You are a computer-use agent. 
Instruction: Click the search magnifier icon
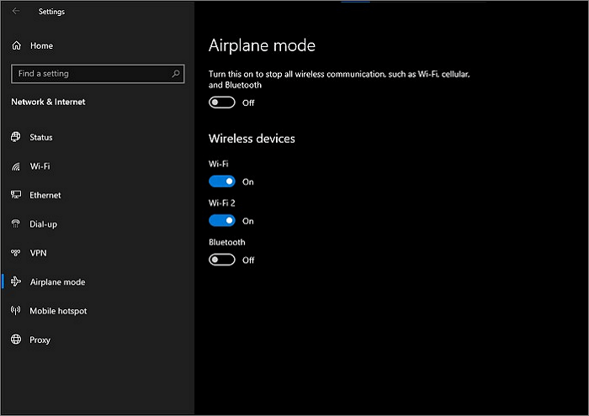tap(175, 73)
